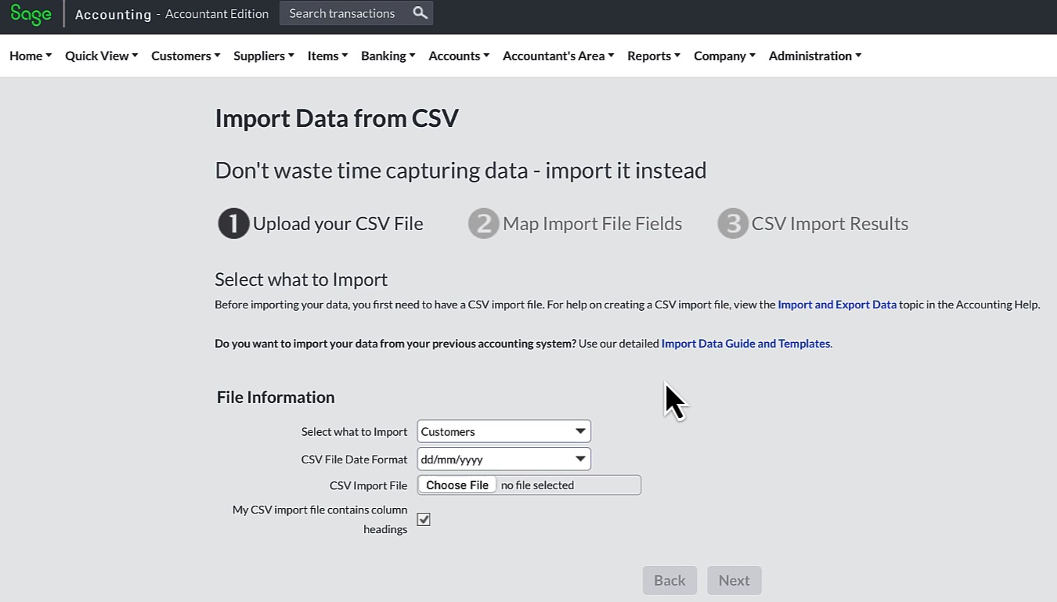The height and width of the screenshot is (602, 1057).
Task: Click Map Import File Fields step label
Action: coord(592,224)
